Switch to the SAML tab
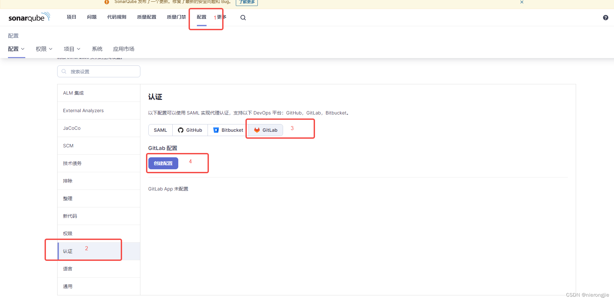The height and width of the screenshot is (301, 614). click(x=160, y=130)
